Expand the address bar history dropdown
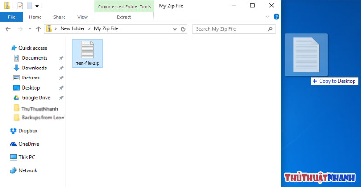 tap(175, 29)
